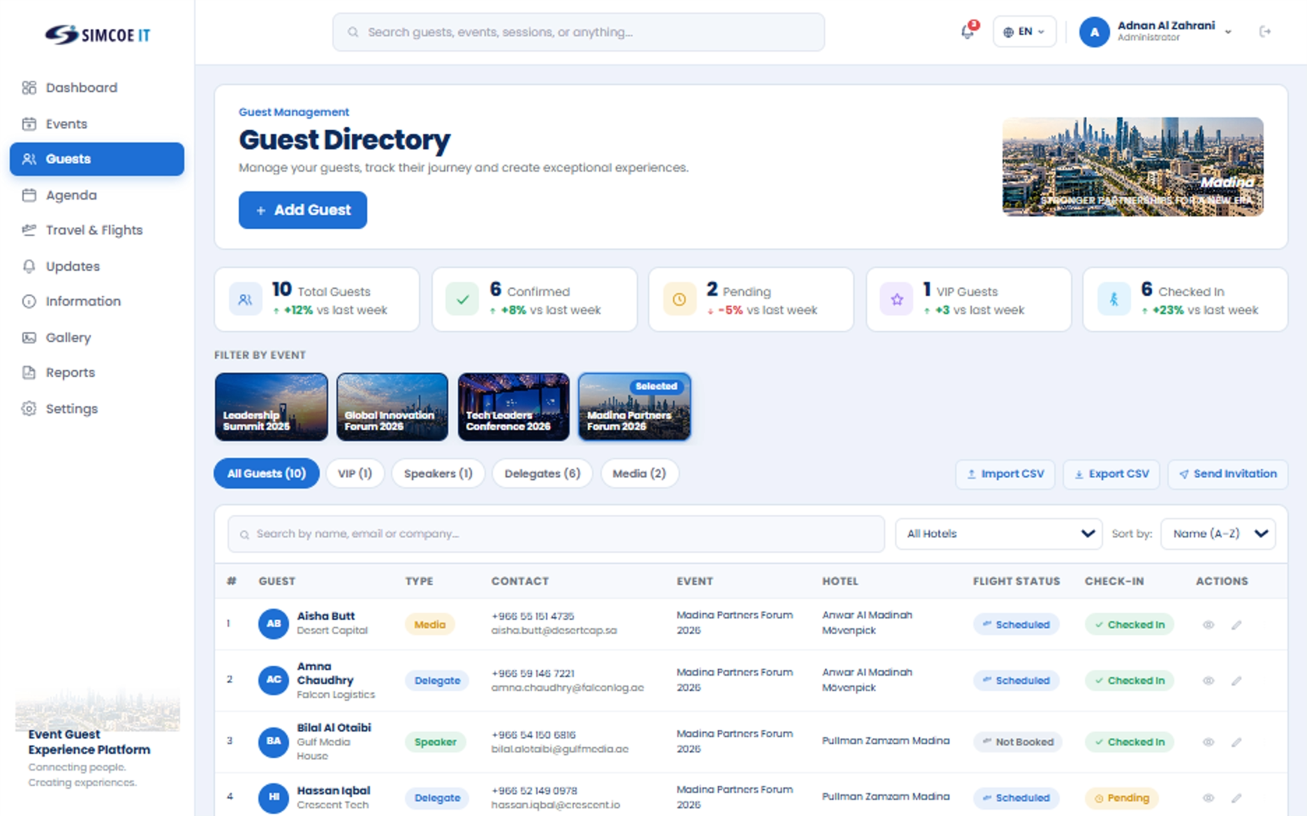The width and height of the screenshot is (1307, 816).
Task: Click the logout icon in header
Action: pyautogui.click(x=1265, y=31)
